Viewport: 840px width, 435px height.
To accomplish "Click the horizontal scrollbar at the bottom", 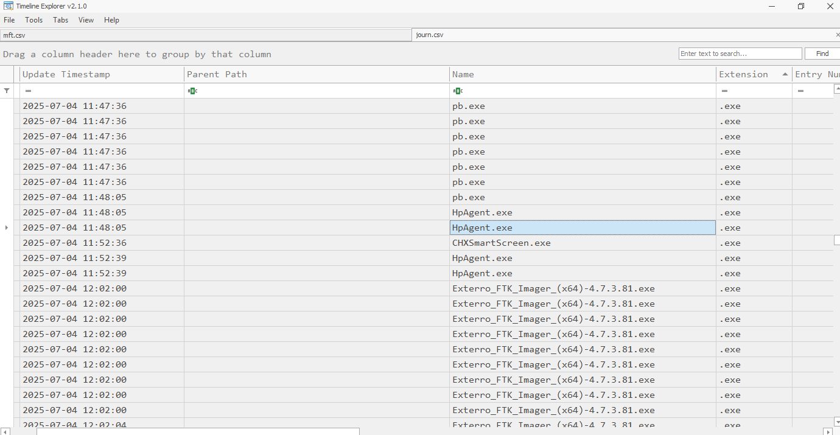I will [198, 431].
